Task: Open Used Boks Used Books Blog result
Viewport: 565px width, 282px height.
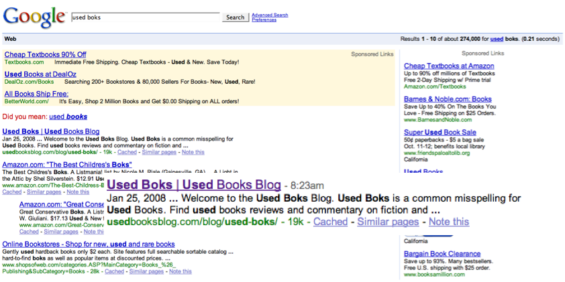Action: (x=51, y=132)
